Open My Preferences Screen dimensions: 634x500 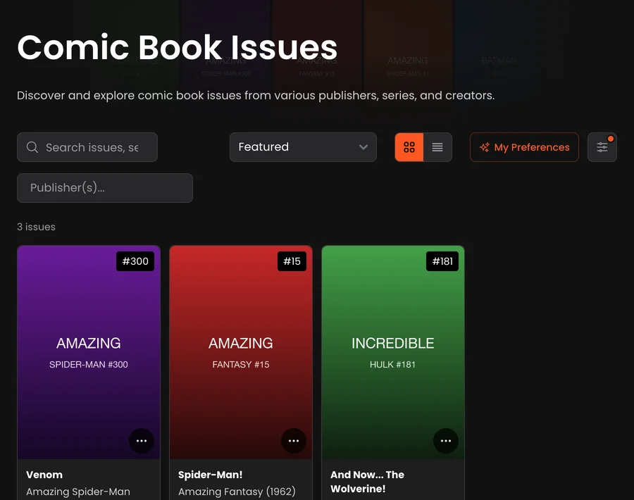click(x=524, y=147)
